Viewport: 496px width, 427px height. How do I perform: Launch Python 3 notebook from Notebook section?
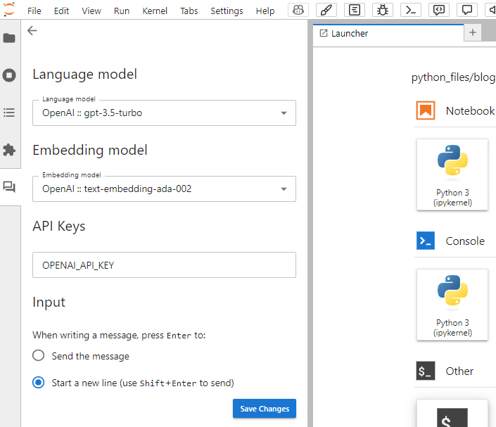click(452, 174)
